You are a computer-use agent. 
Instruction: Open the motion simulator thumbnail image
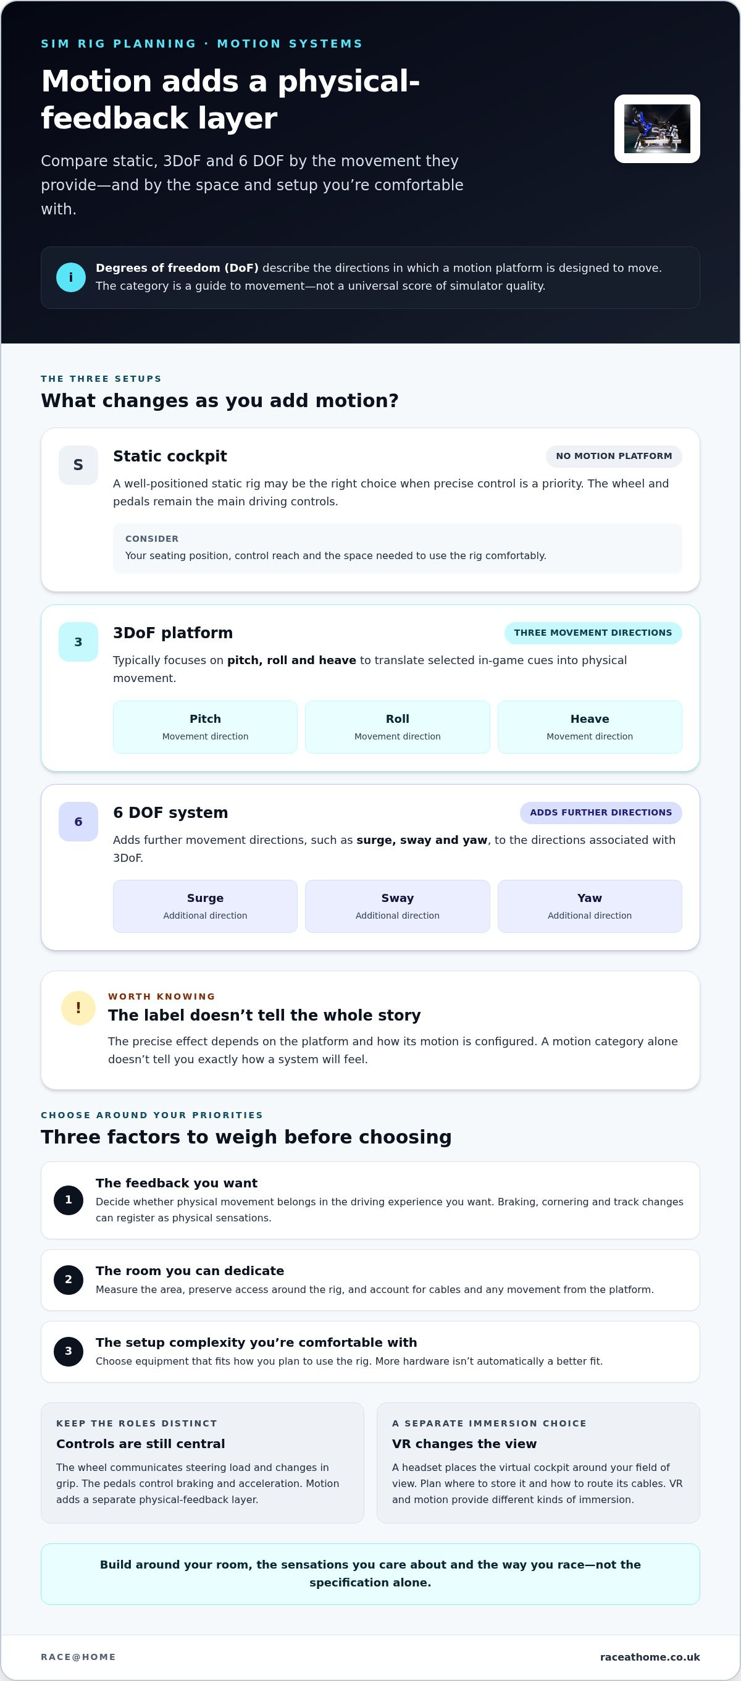[x=657, y=128]
